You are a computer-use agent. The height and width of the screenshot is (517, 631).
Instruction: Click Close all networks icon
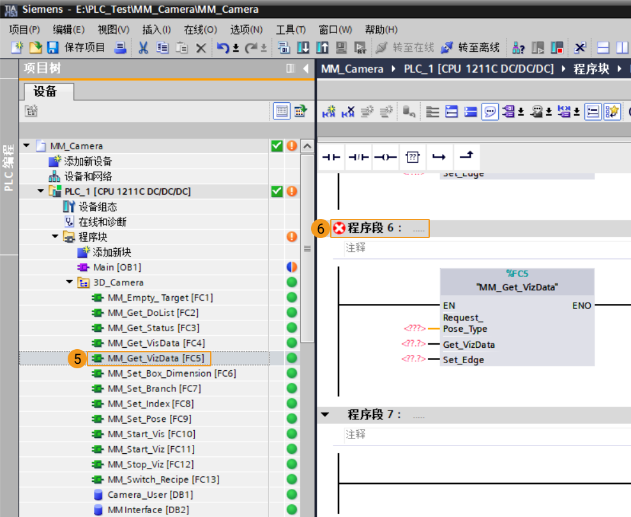471,112
